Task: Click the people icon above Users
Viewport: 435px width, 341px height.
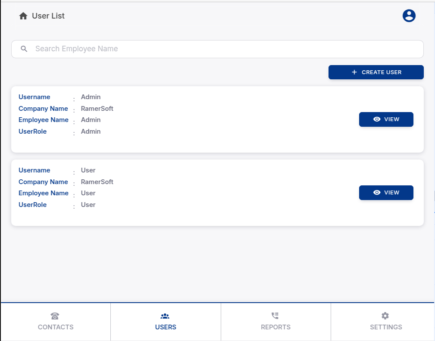Action: pyautogui.click(x=165, y=316)
